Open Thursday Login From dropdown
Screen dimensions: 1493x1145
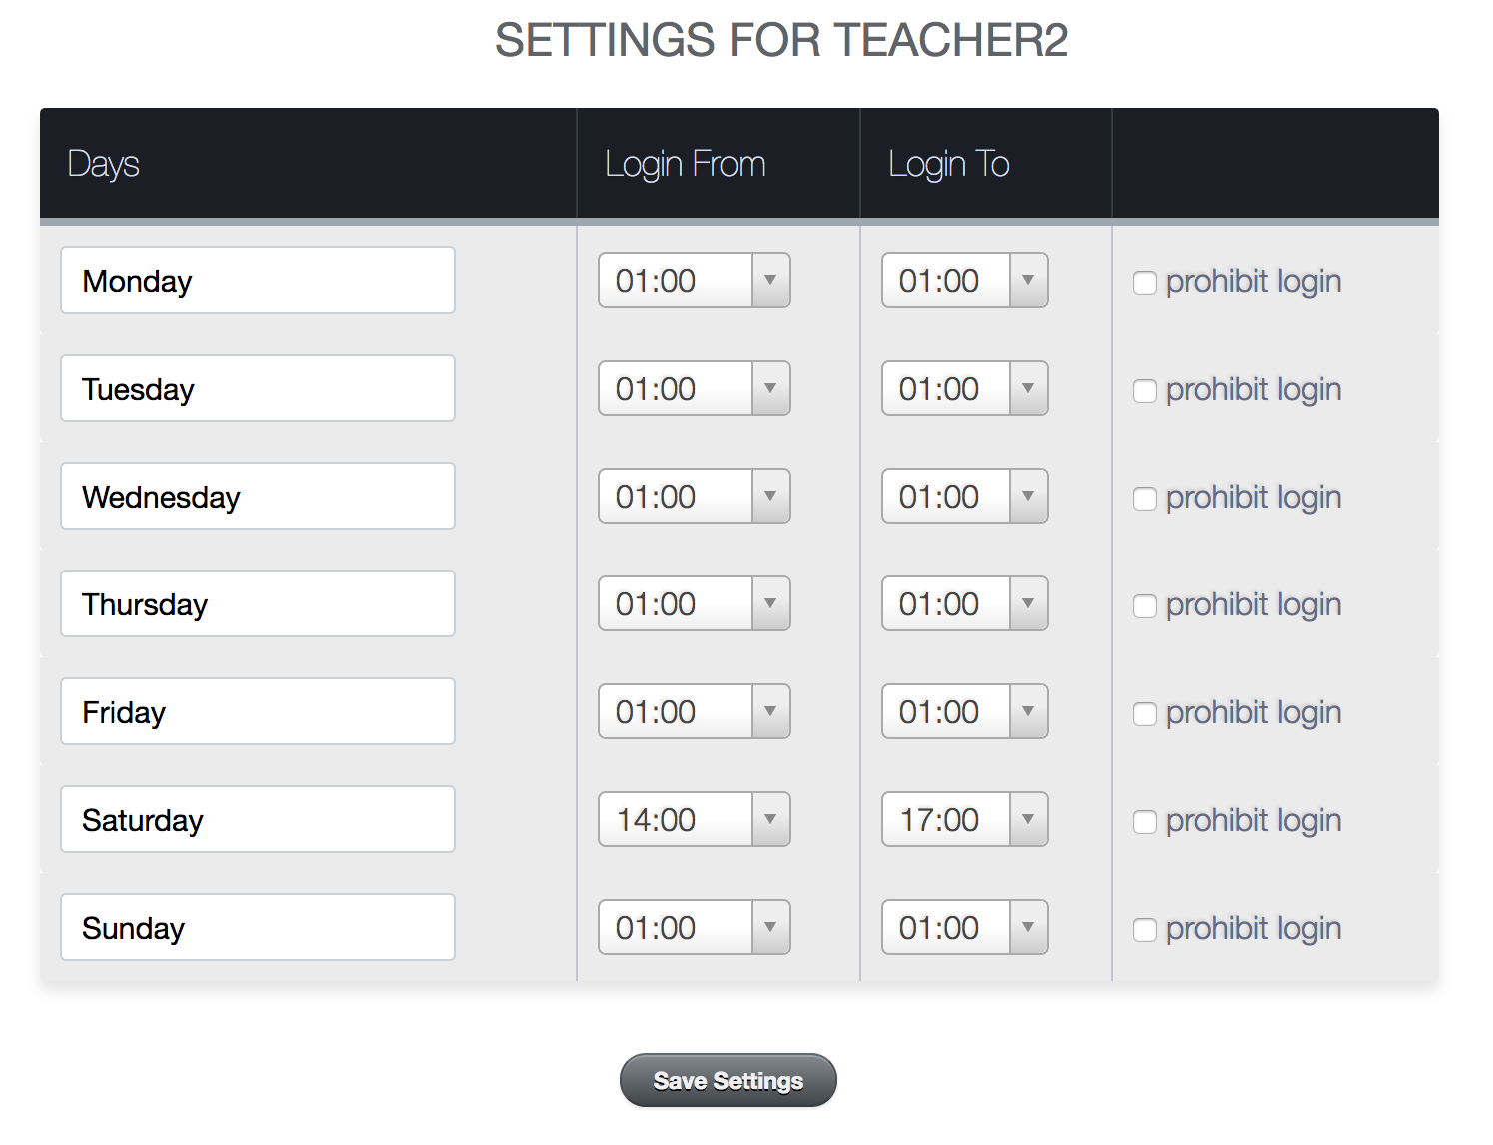pyautogui.click(x=694, y=604)
